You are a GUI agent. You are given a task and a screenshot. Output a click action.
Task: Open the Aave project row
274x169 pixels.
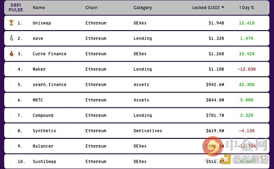pyautogui.click(x=137, y=38)
